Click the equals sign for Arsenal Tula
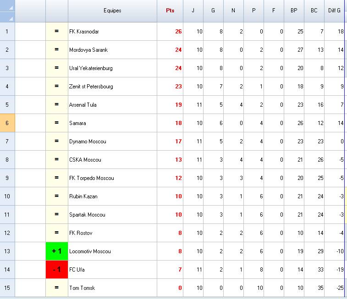 (57, 105)
